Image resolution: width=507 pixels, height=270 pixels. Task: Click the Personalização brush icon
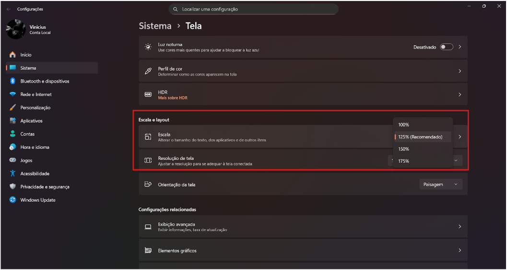click(13, 108)
